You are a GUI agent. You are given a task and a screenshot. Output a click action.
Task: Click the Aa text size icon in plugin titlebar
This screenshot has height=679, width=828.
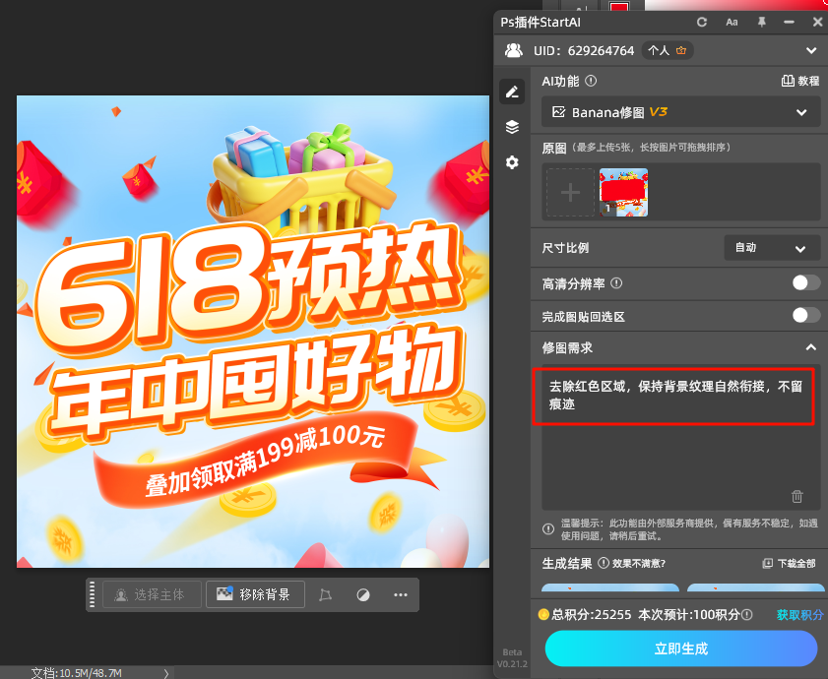(731, 21)
